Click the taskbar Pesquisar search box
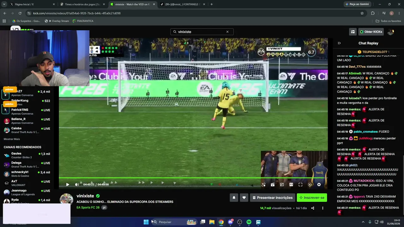Viewport: 404px width, 227px height. click(x=175, y=222)
